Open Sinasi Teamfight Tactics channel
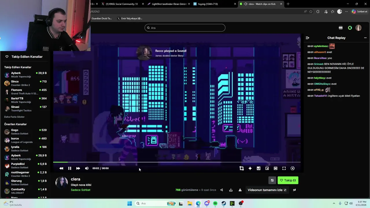The width and height of the screenshot is (370, 208). coord(25,109)
